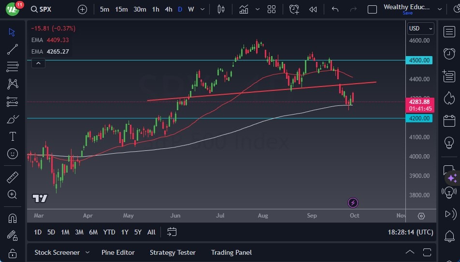Screen dimensions: 460x262
Task: Toggle the fullscreen layout checkbox square
Action: coord(372,9)
